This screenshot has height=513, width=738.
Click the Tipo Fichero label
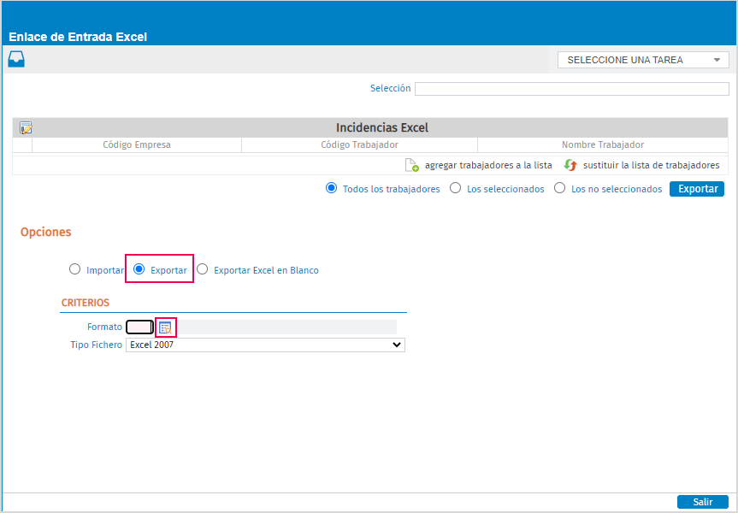point(96,345)
